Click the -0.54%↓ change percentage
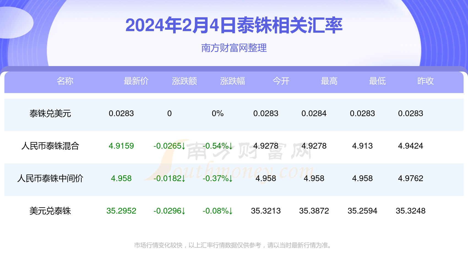 (x=217, y=146)
